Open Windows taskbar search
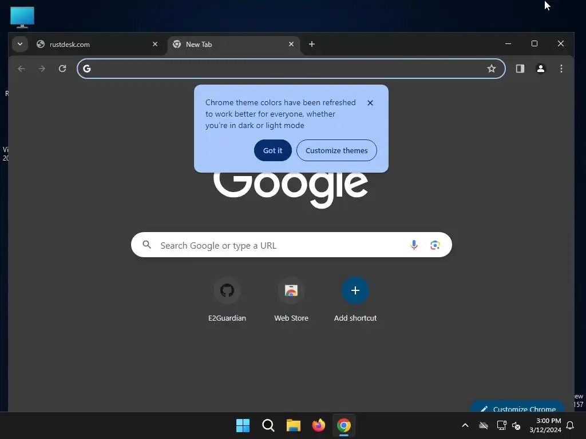Image resolution: width=586 pixels, height=439 pixels. (x=268, y=425)
